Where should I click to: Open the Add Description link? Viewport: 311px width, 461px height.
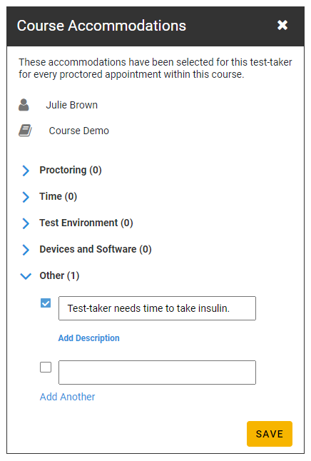point(88,338)
